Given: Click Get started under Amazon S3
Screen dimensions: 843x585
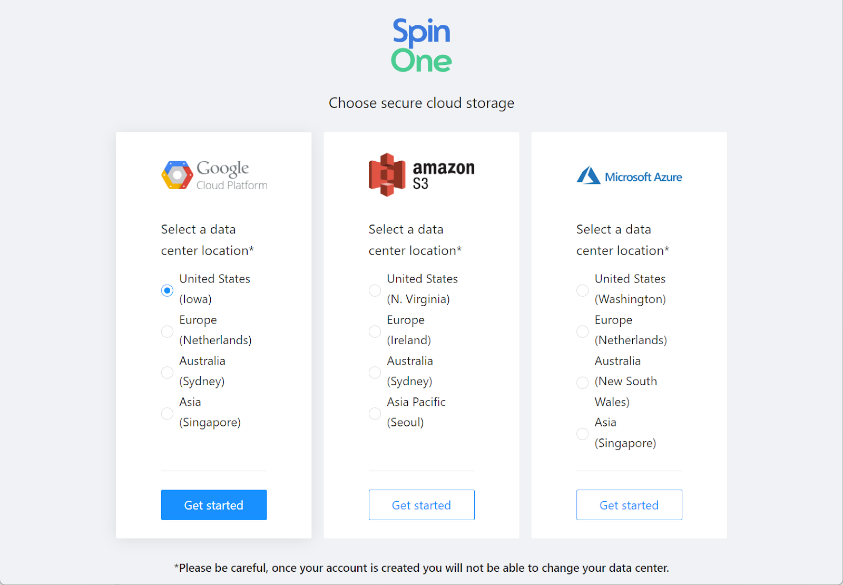Looking at the screenshot, I should click(x=421, y=504).
